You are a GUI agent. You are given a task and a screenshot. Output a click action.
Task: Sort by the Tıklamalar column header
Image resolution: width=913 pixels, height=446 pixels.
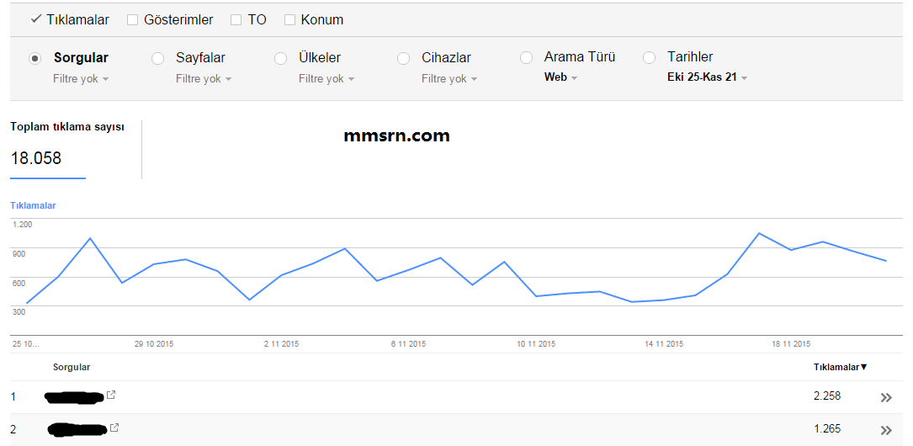(840, 367)
